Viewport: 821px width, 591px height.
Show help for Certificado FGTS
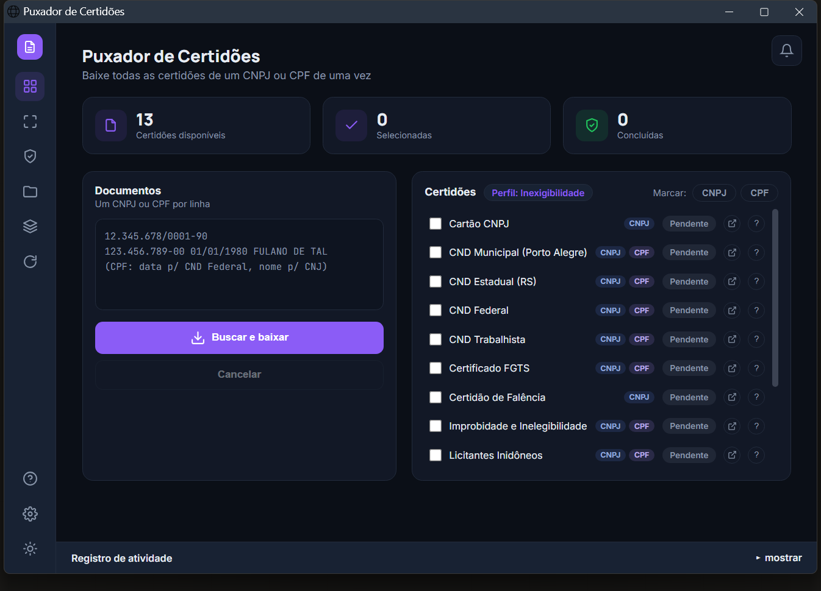[x=756, y=368]
